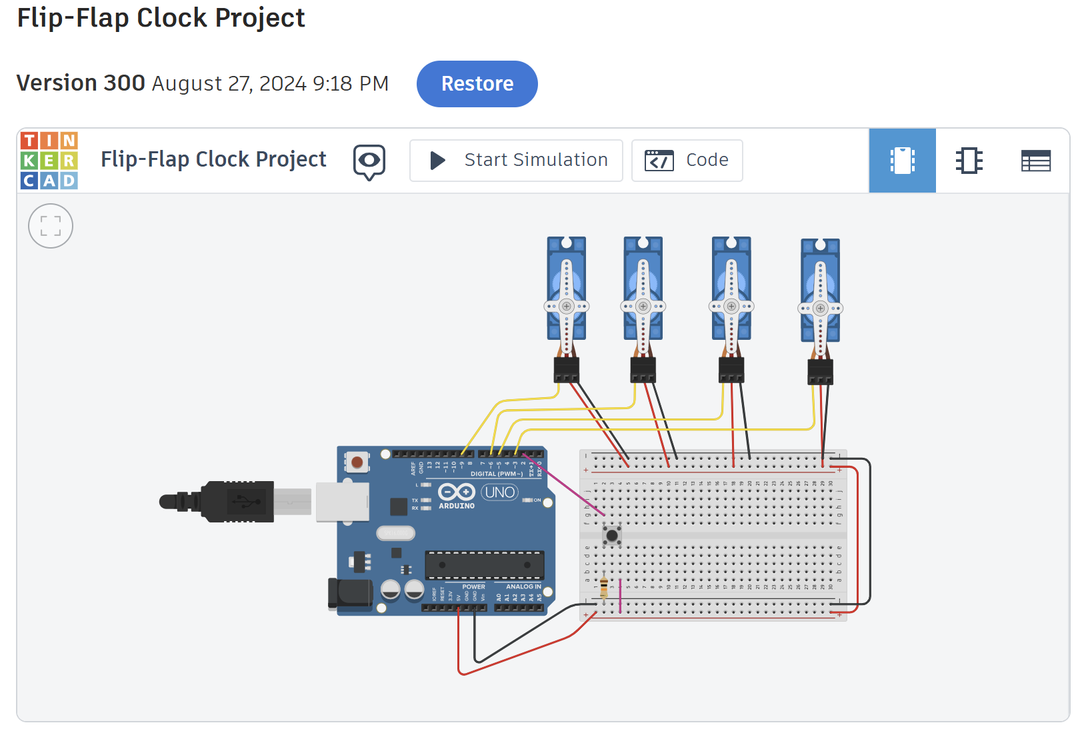This screenshot has height=737, width=1088.
Task: Switch to Circuit view tab
Action: [x=902, y=161]
